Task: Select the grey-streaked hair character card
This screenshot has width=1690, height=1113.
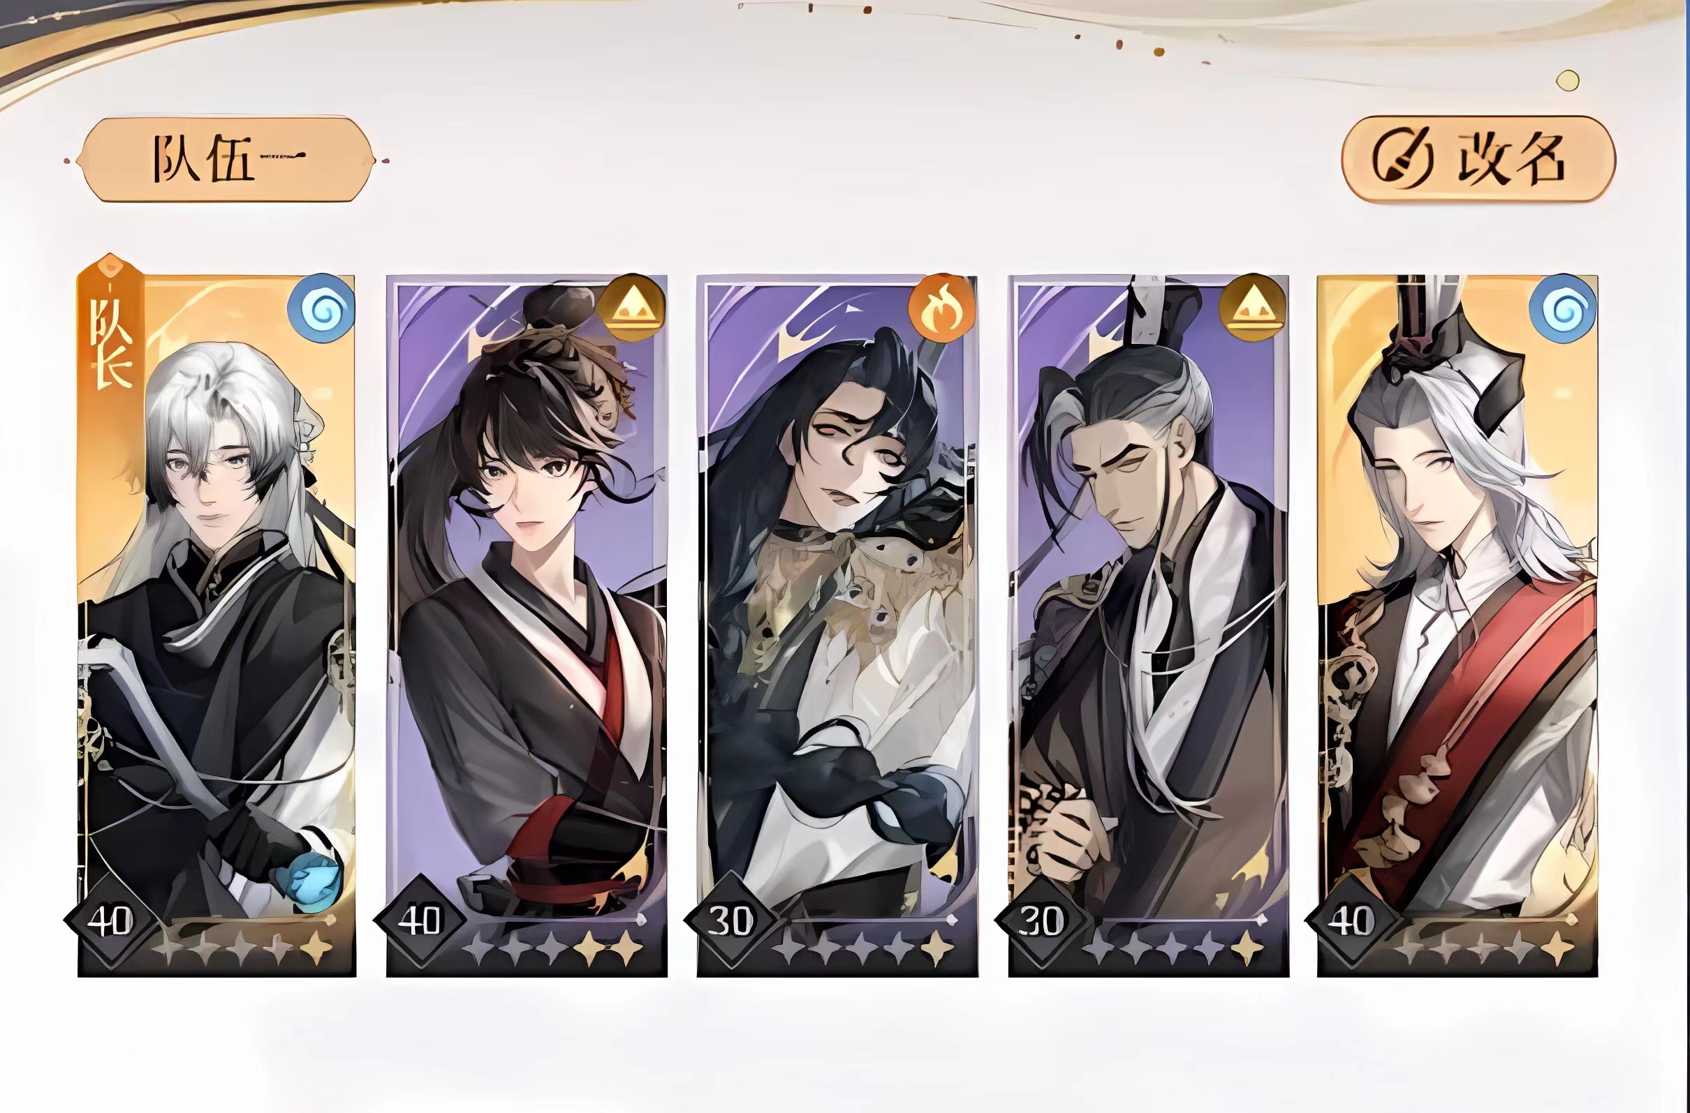Action: 1148,625
